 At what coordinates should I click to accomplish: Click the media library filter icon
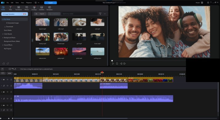coord(100,13)
